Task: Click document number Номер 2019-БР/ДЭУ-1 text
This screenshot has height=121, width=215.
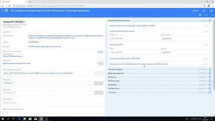Action: click(x=14, y=22)
